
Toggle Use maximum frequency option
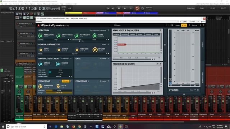tap(98, 30)
